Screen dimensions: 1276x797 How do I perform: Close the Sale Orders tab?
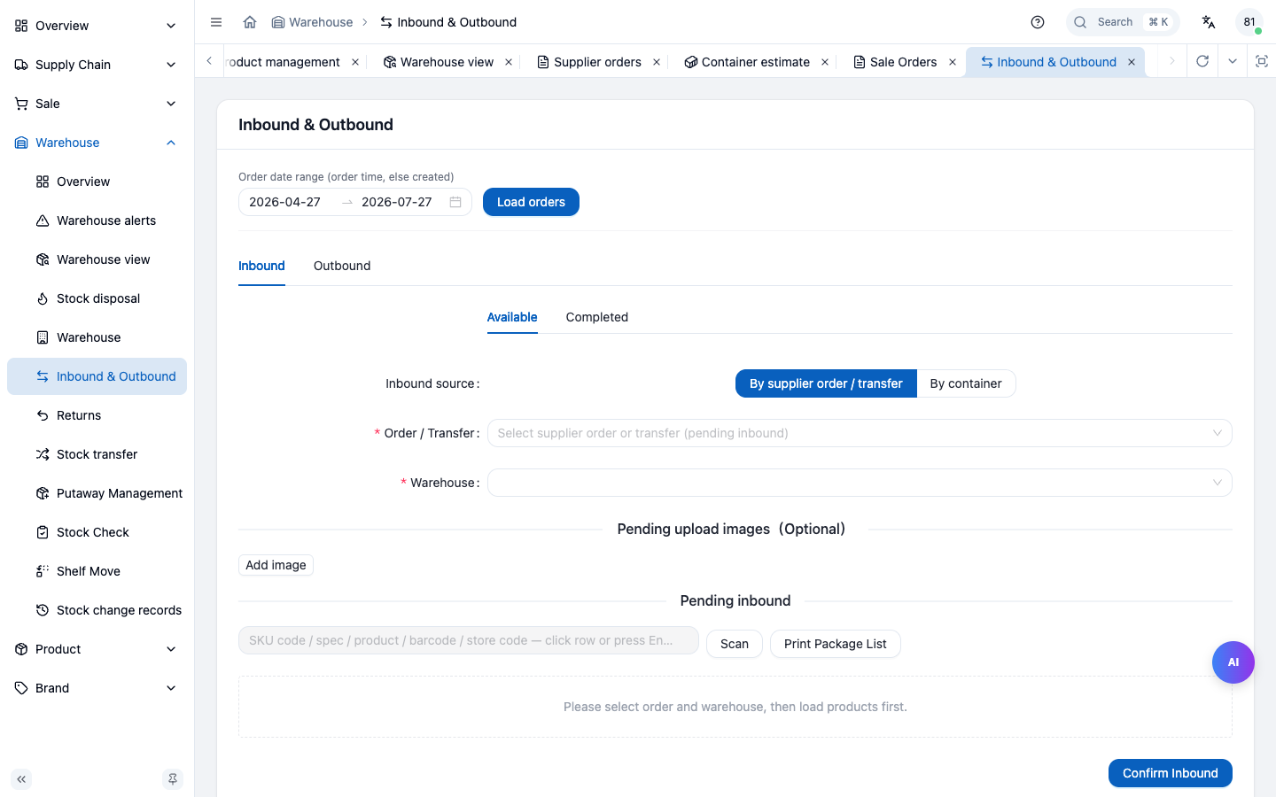(953, 62)
